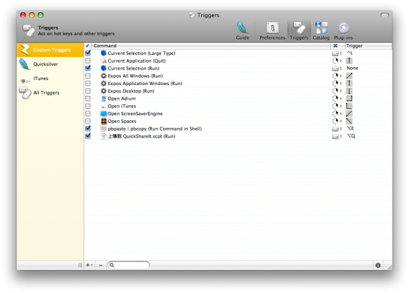The image size is (409, 293).
Task: Select Open Adium row text
Action: 121,99
